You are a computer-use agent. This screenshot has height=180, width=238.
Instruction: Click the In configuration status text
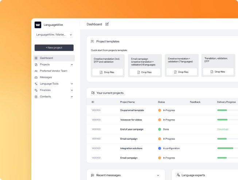pos(171,148)
